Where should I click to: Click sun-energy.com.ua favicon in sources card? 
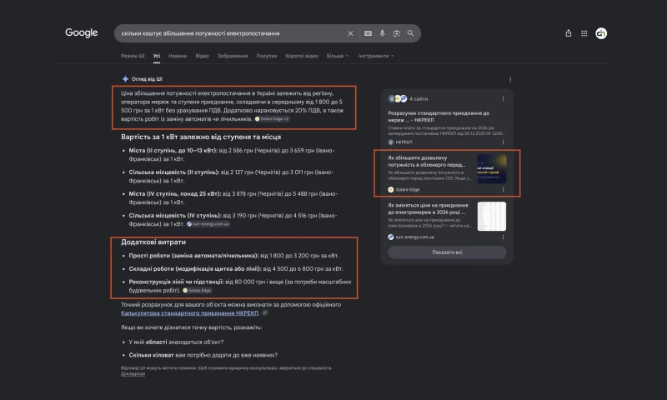click(390, 237)
